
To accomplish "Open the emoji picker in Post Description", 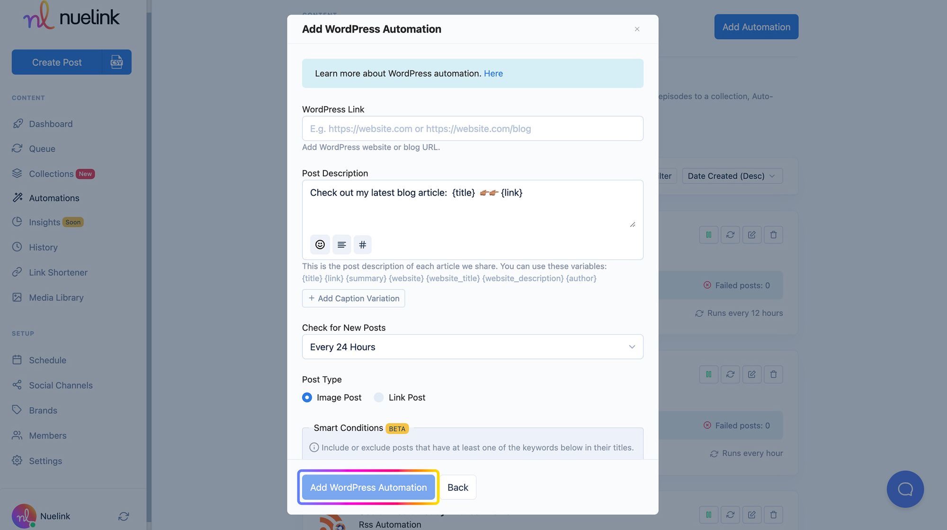I will [320, 244].
